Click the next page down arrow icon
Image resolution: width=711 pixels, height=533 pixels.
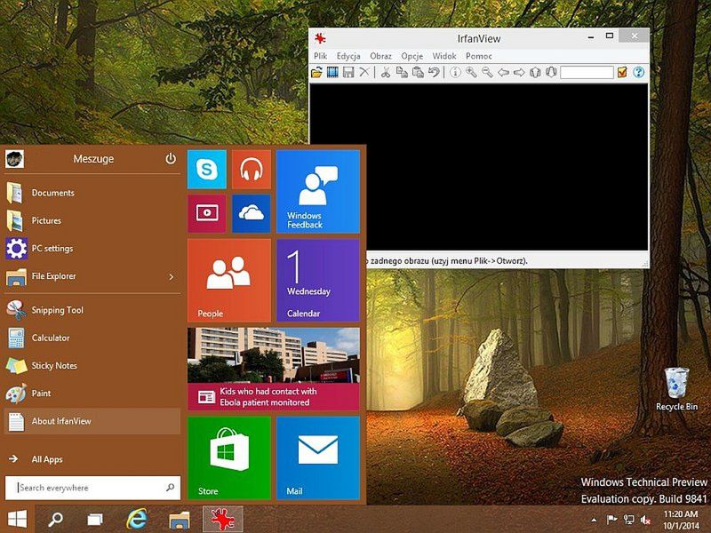click(551, 72)
